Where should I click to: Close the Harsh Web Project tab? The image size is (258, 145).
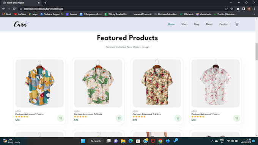coord(39,3)
